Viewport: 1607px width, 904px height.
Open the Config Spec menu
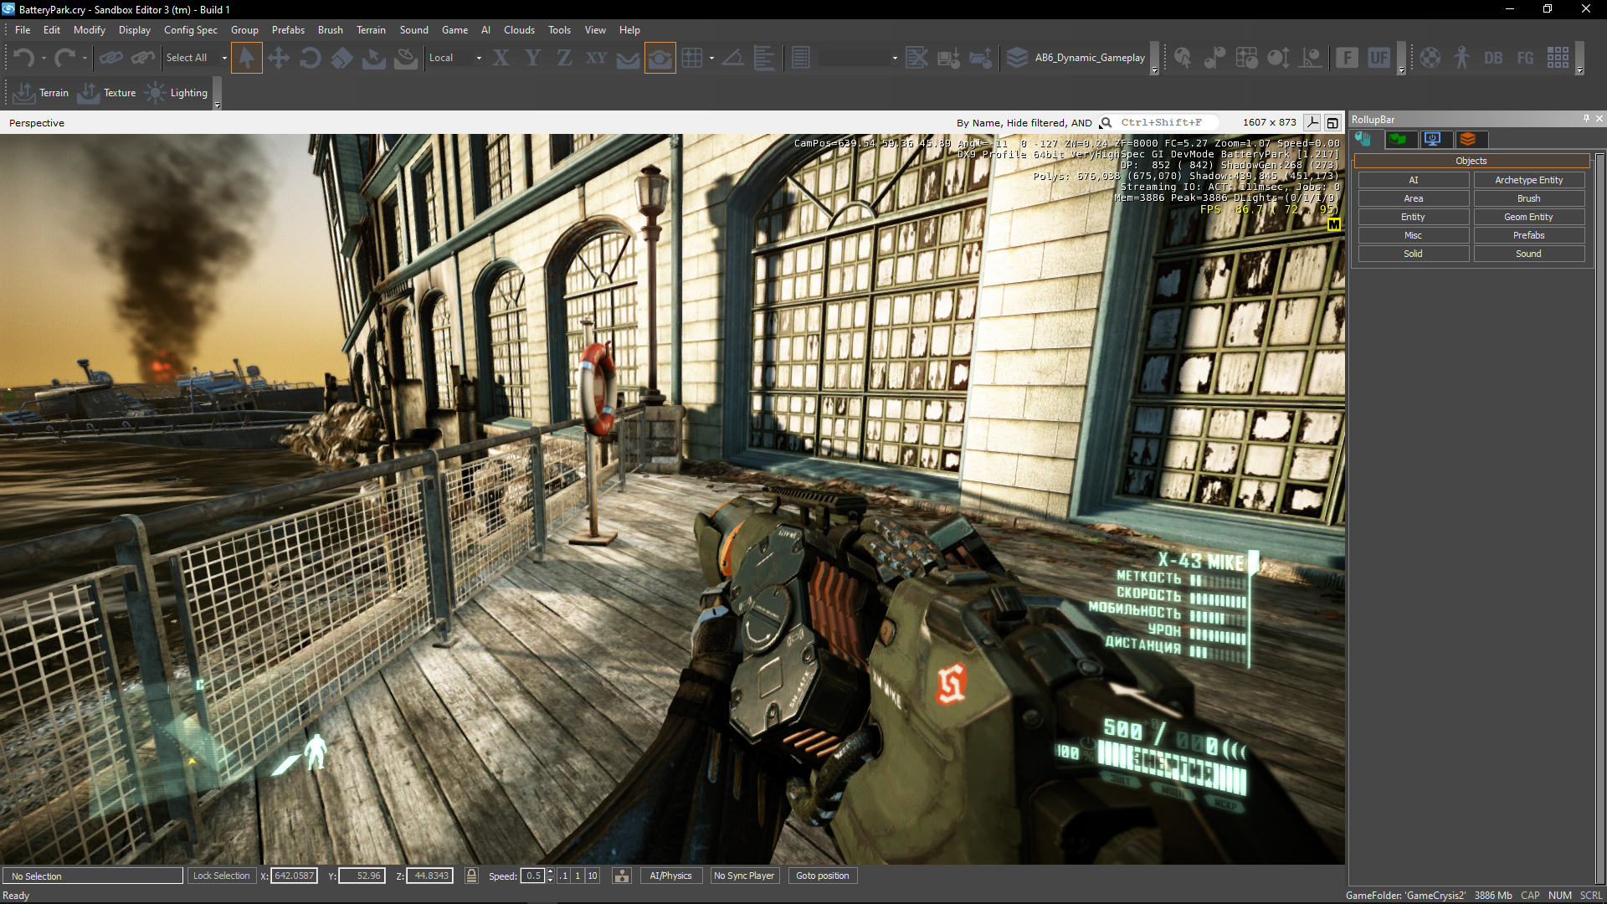click(x=190, y=29)
